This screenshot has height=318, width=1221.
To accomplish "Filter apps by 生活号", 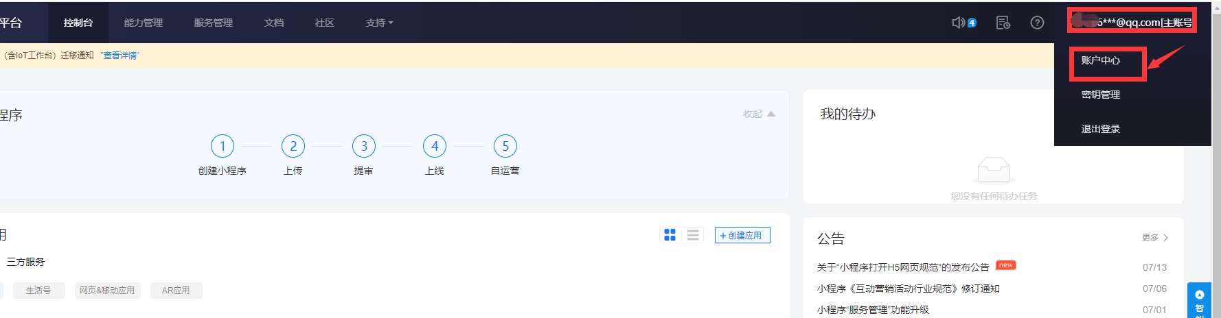I will [x=38, y=291].
